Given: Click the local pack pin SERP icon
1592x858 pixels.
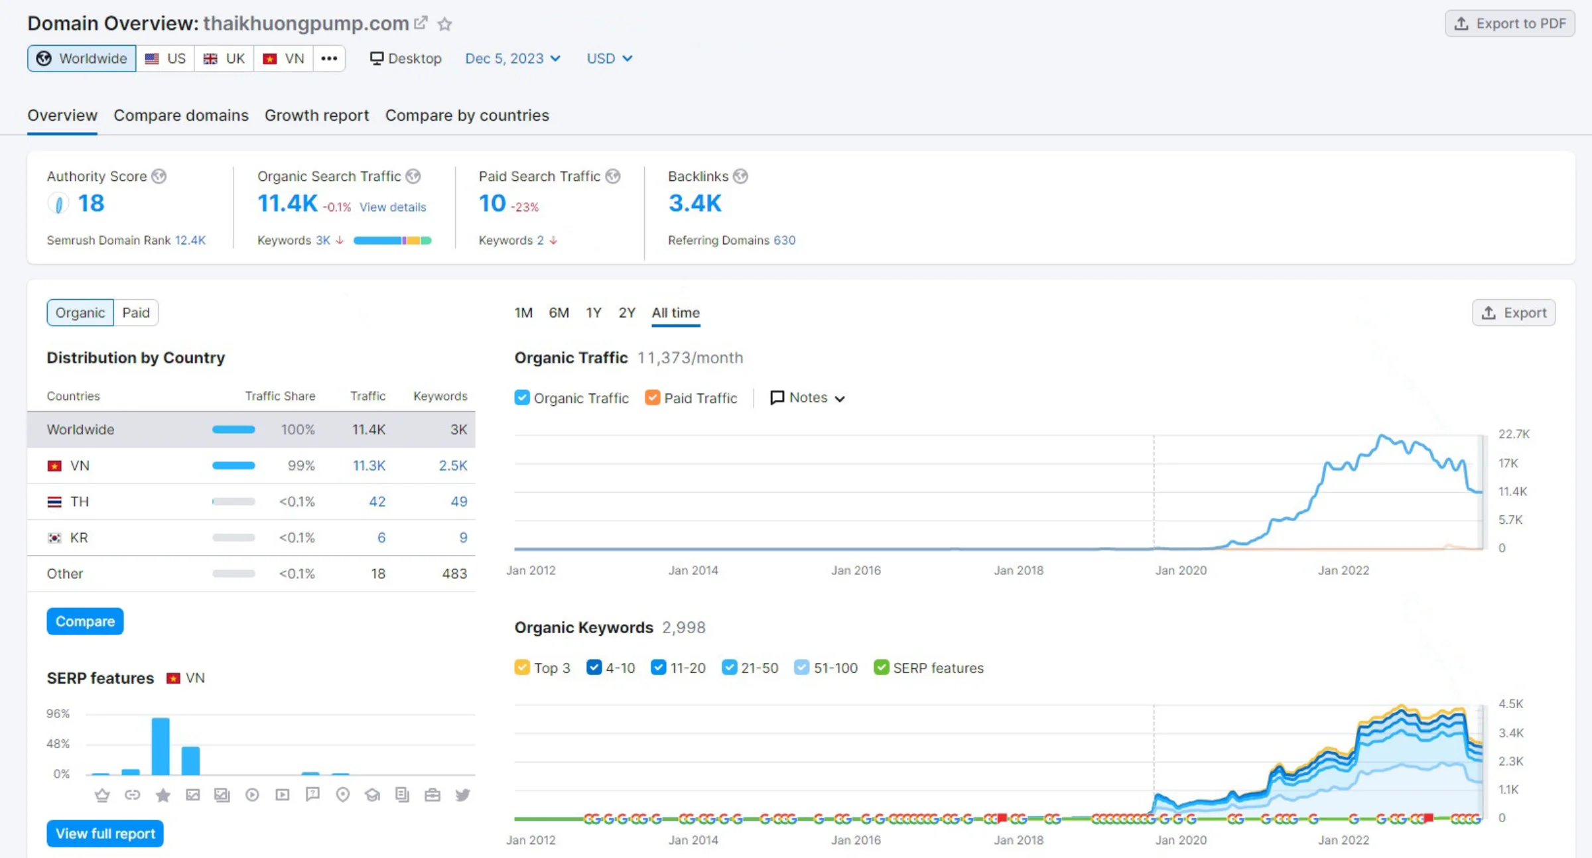Looking at the screenshot, I should click(342, 794).
